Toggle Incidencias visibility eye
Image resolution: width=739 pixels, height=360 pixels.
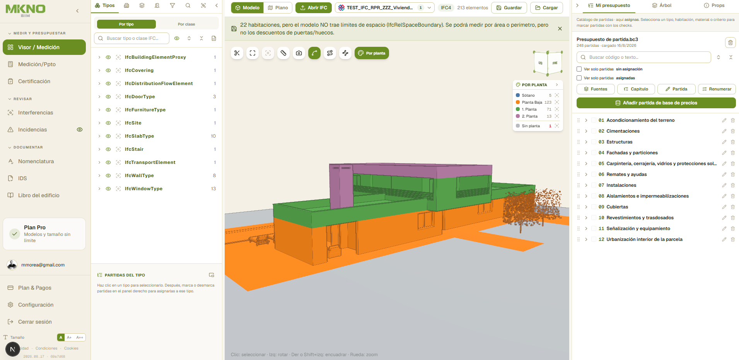click(x=80, y=130)
